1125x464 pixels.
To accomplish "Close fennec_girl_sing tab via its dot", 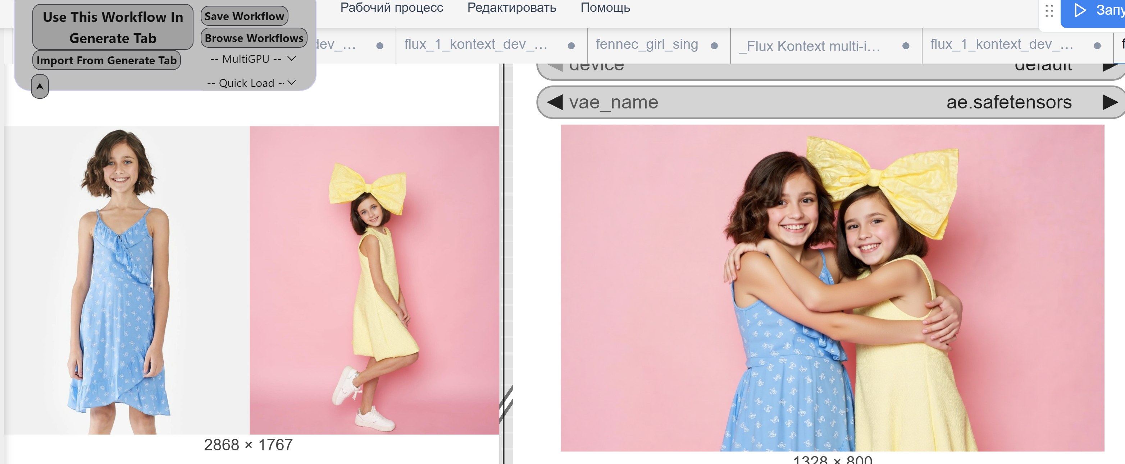I will tap(715, 46).
